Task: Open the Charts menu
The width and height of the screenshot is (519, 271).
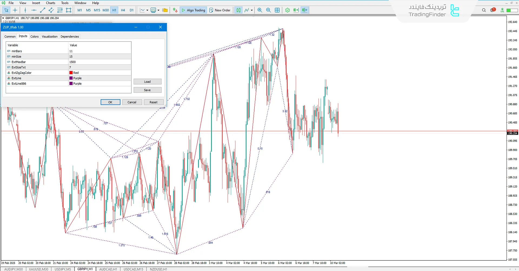Action: tap(51, 3)
